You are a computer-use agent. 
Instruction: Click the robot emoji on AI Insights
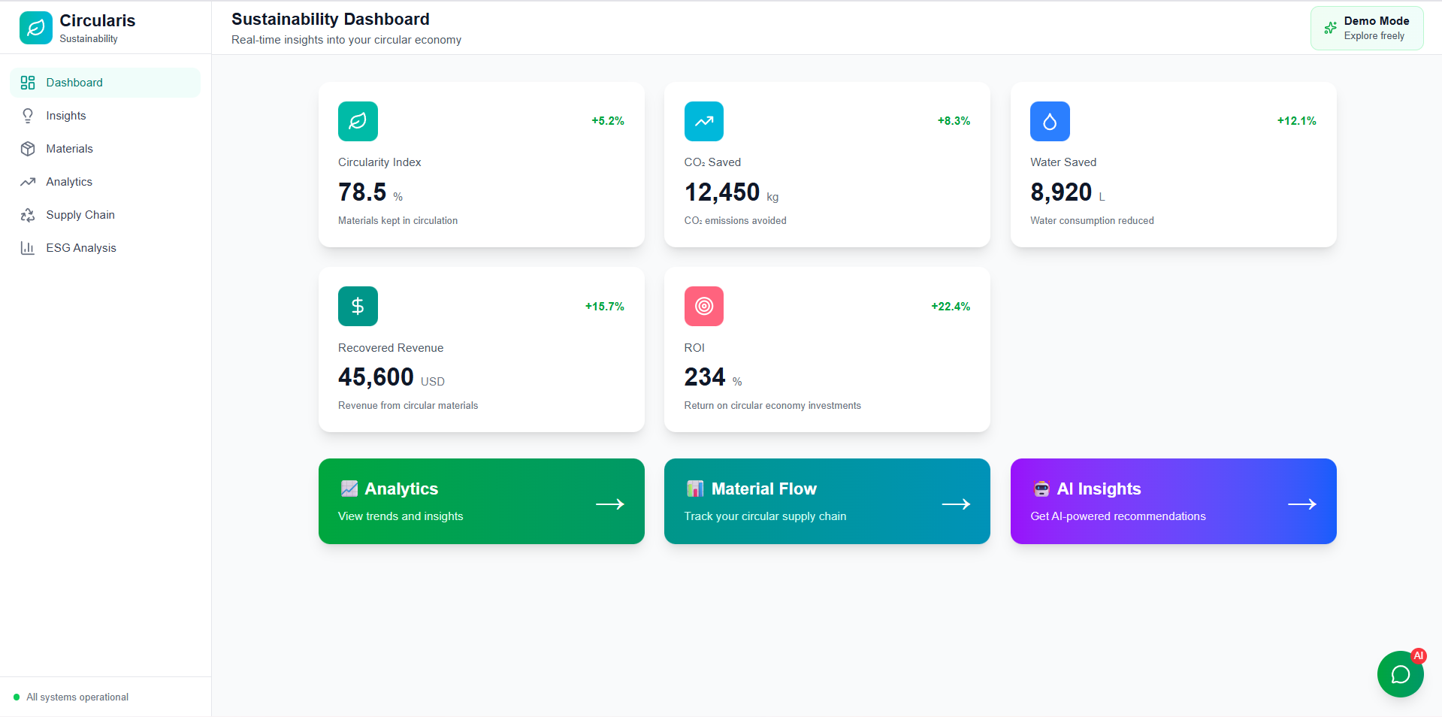1041,489
